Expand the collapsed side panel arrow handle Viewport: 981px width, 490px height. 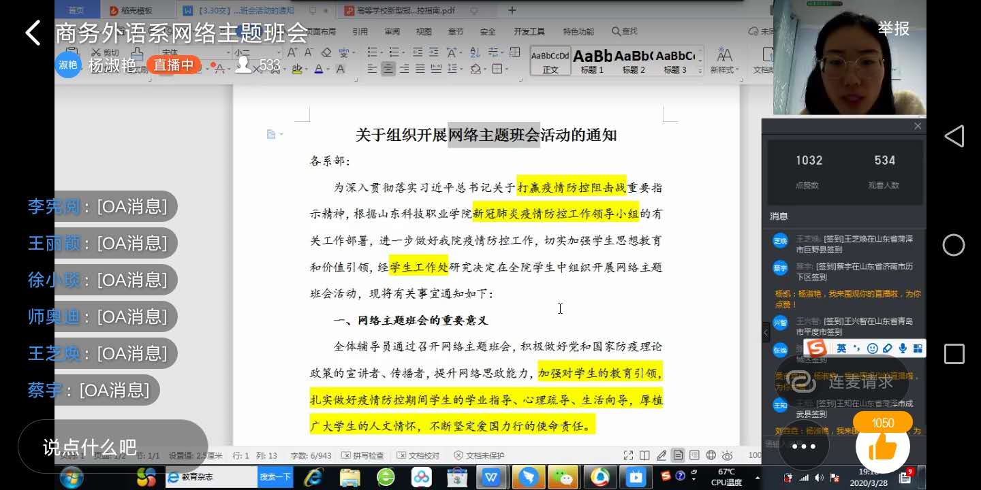click(x=766, y=333)
